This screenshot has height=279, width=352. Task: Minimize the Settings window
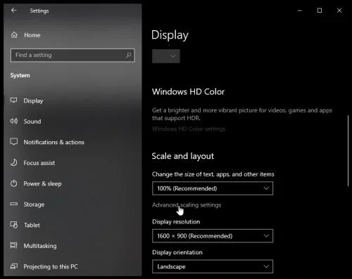click(x=300, y=11)
